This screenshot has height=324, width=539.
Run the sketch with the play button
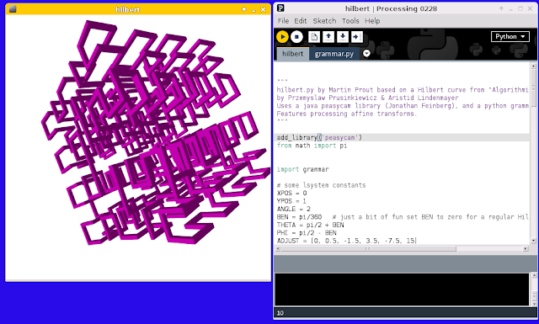tap(282, 37)
